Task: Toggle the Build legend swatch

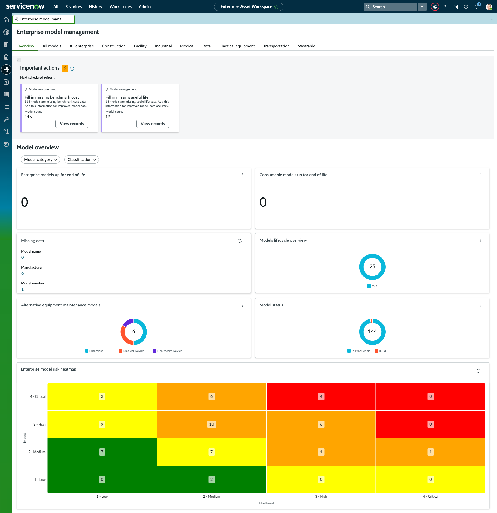Action: tap(376, 351)
